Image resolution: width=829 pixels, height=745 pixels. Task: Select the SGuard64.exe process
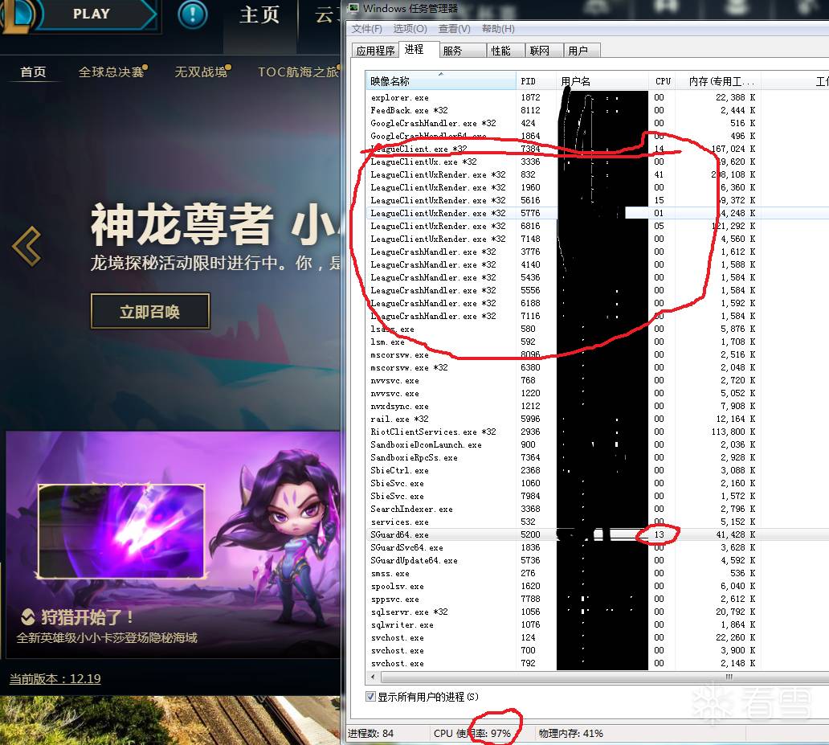pos(598,534)
